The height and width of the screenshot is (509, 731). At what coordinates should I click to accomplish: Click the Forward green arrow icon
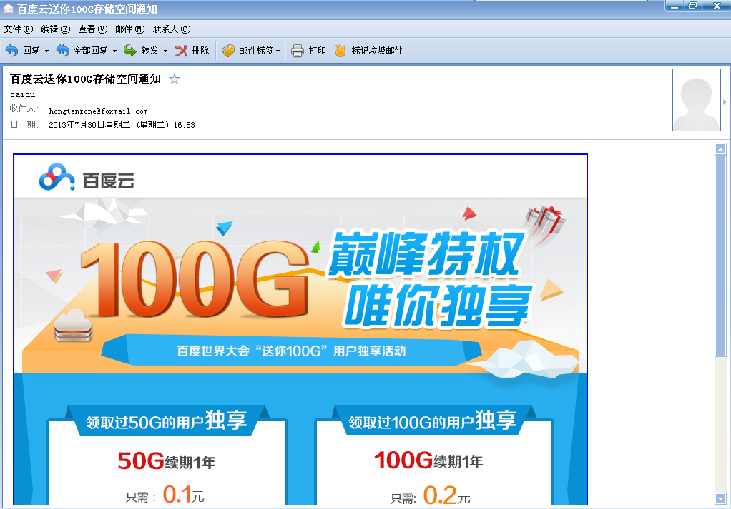point(130,50)
